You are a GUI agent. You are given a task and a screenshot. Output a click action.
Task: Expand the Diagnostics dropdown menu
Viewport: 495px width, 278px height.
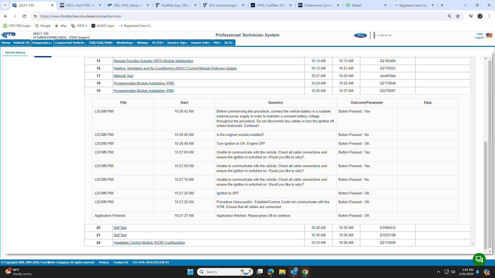[x=42, y=43]
